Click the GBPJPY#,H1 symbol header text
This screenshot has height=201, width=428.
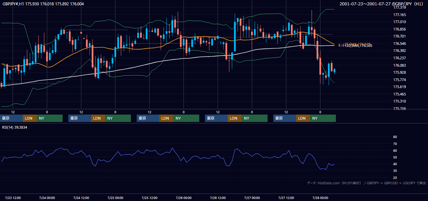point(44,4)
